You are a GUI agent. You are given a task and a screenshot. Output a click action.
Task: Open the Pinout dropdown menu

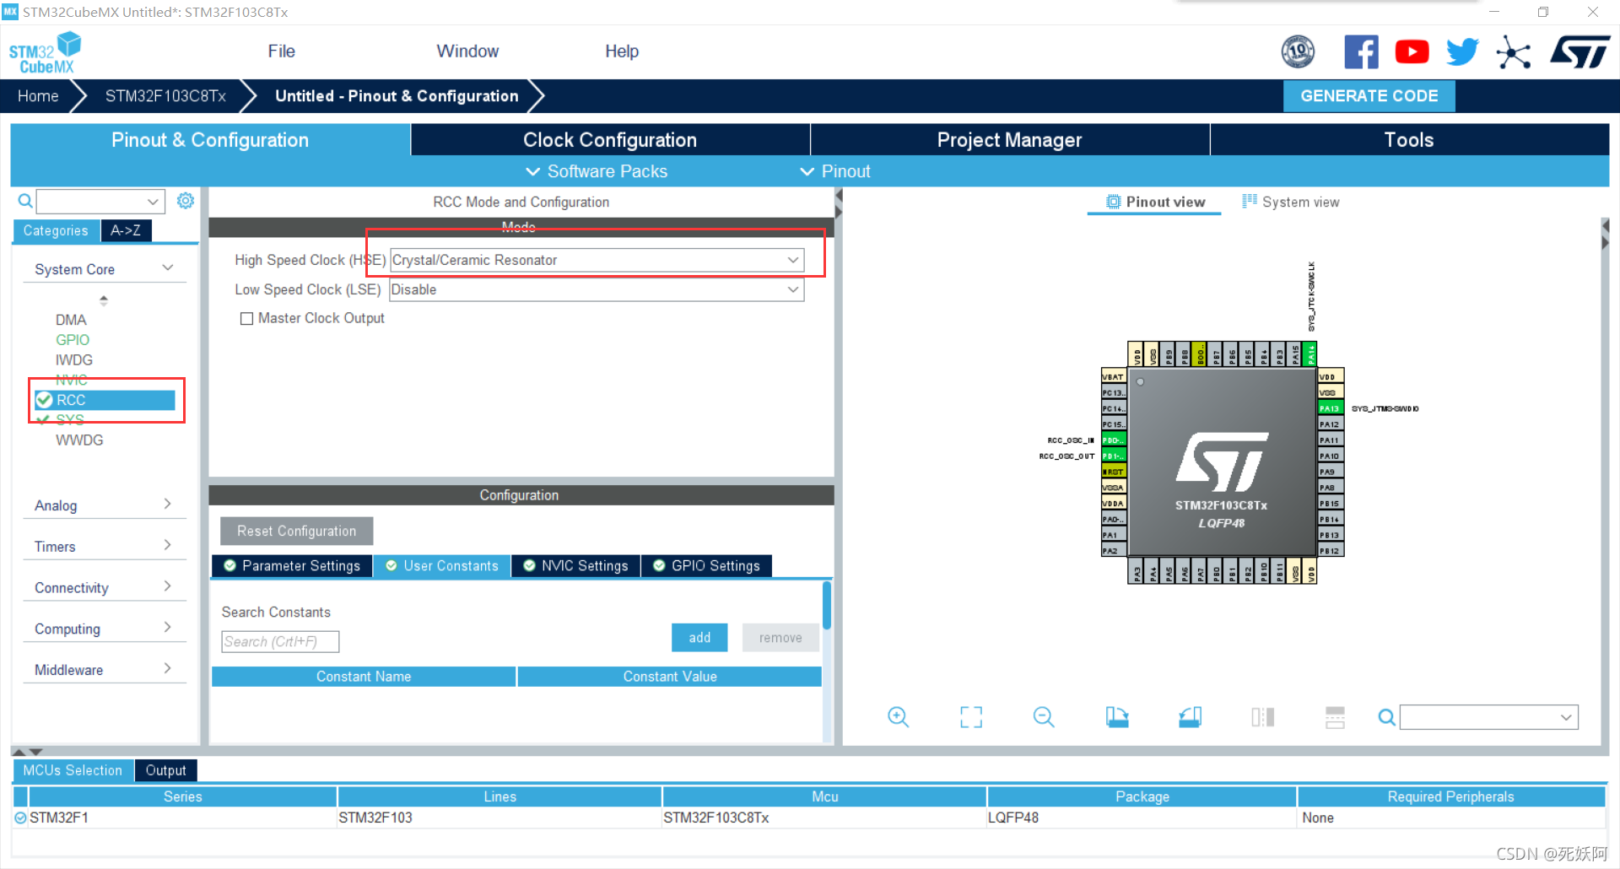tap(835, 171)
